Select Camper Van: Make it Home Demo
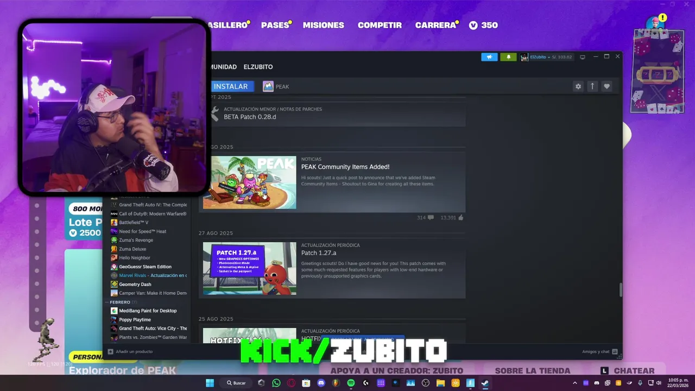The width and height of the screenshot is (695, 391). [149, 293]
